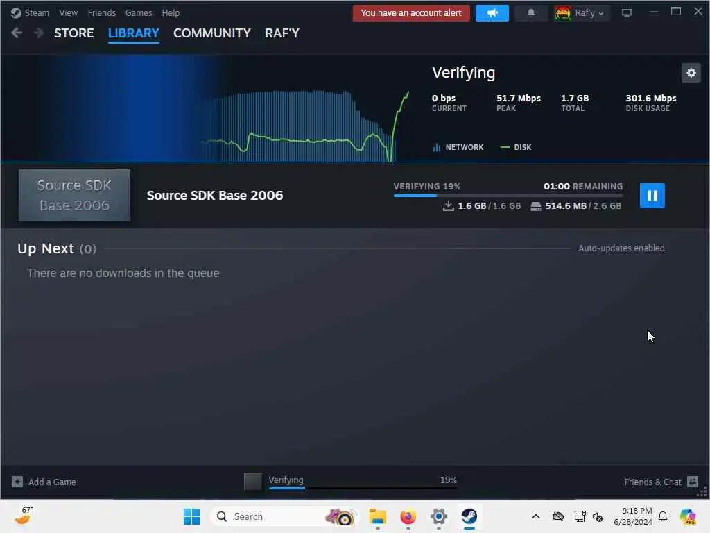This screenshot has width=710, height=533.
Task: Click the 0 bps current value
Action: click(x=444, y=98)
